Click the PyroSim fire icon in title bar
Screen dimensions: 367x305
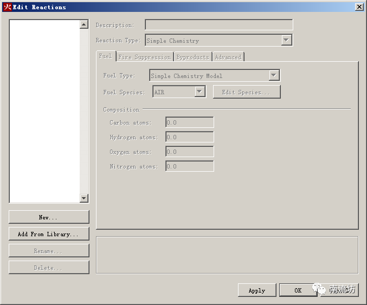pyautogui.click(x=7, y=7)
